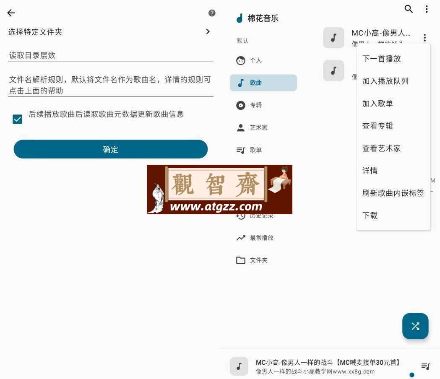Click the 歌曲 music note icon
440x379 pixels.
240,83
